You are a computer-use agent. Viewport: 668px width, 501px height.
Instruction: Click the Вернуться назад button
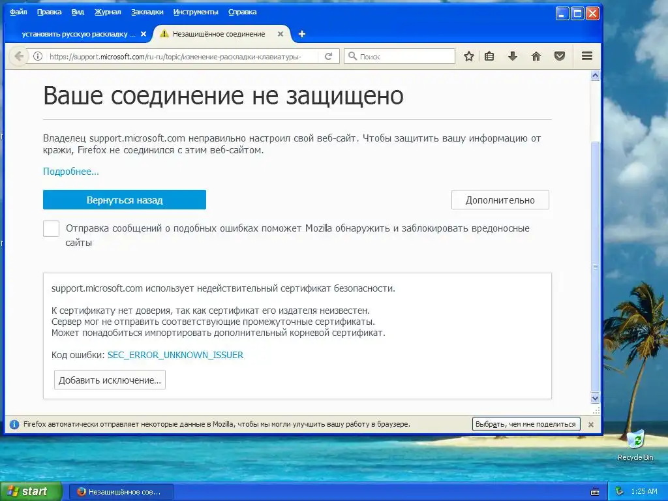click(125, 200)
